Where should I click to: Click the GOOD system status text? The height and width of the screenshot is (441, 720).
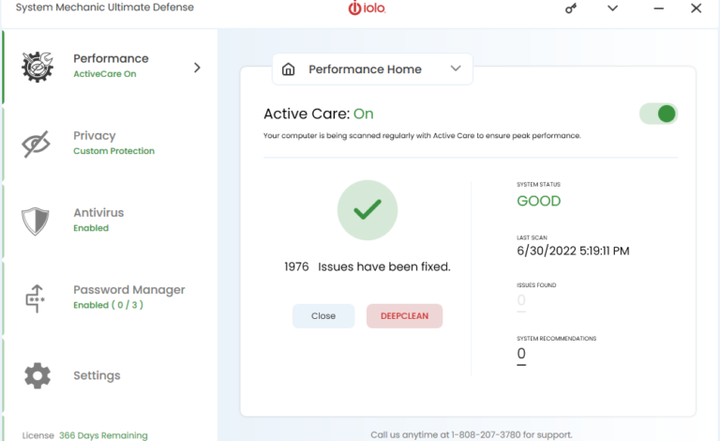coord(539,201)
